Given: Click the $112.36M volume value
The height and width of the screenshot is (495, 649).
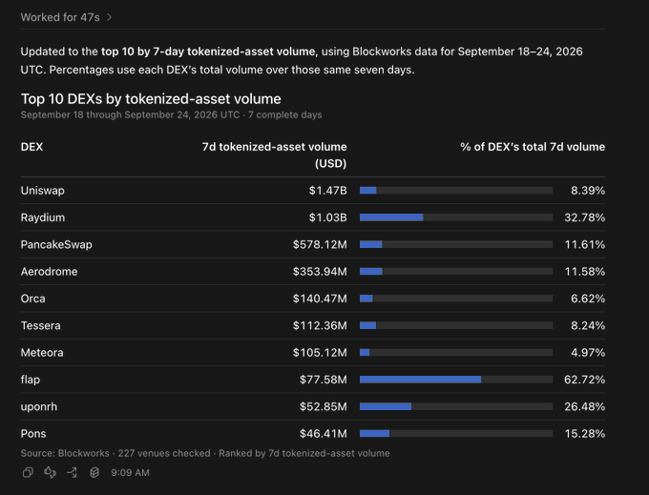Looking at the screenshot, I should tap(320, 326).
